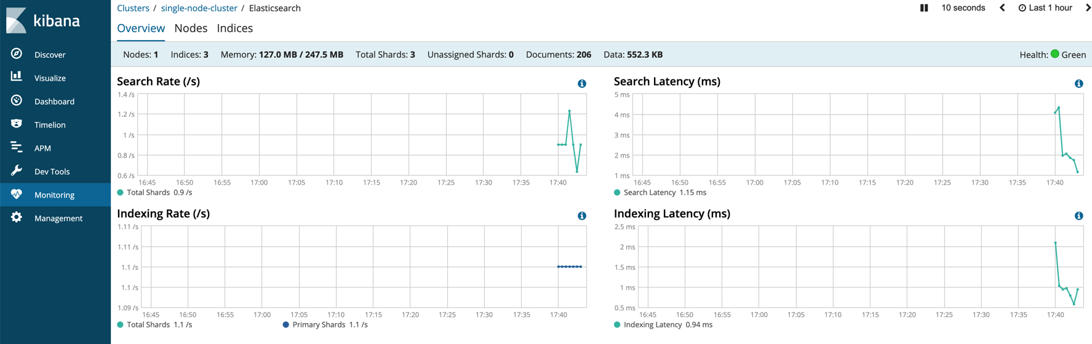
Task: Click the Search Rate peak data point
Action: [x=570, y=111]
